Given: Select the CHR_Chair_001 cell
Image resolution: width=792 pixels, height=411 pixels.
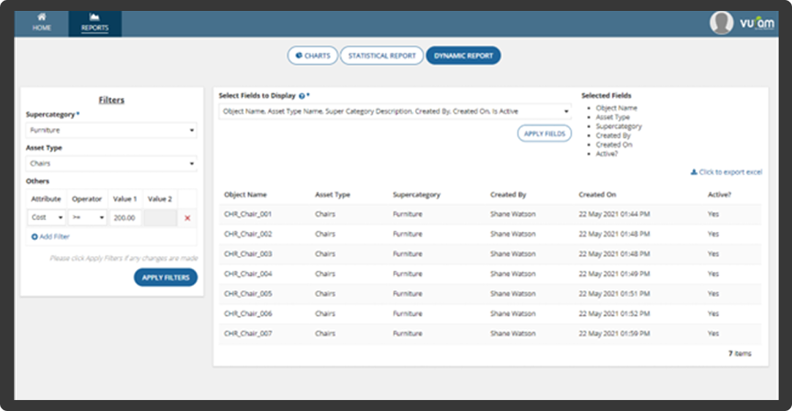Looking at the screenshot, I should click(248, 214).
